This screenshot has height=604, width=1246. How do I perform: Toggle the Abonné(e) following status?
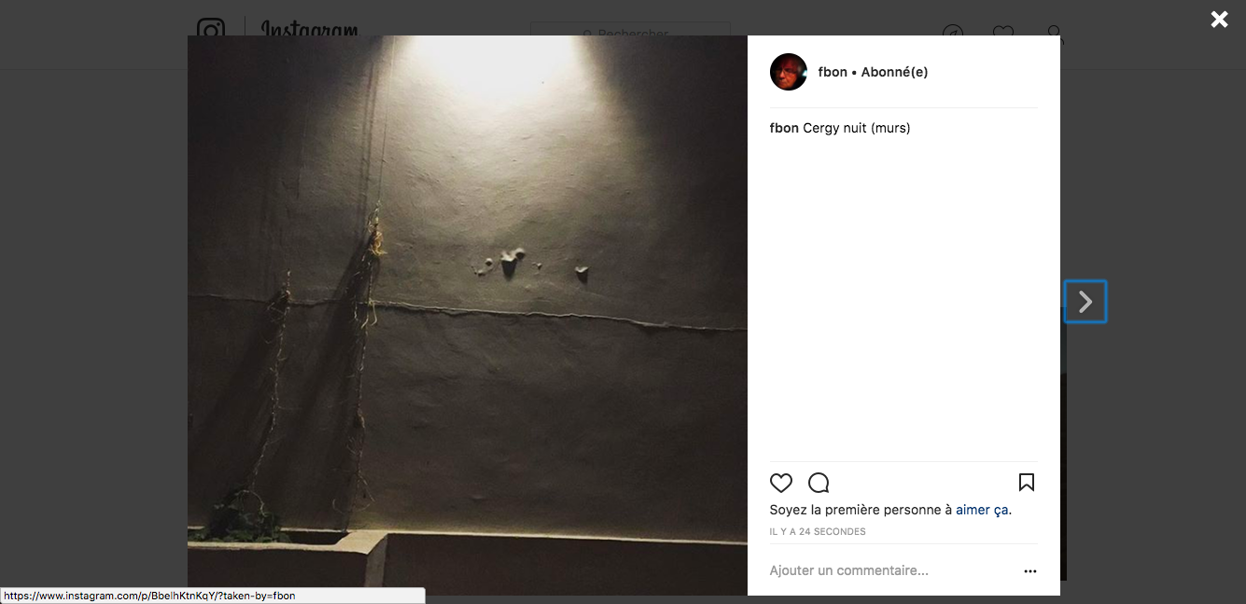pos(894,72)
